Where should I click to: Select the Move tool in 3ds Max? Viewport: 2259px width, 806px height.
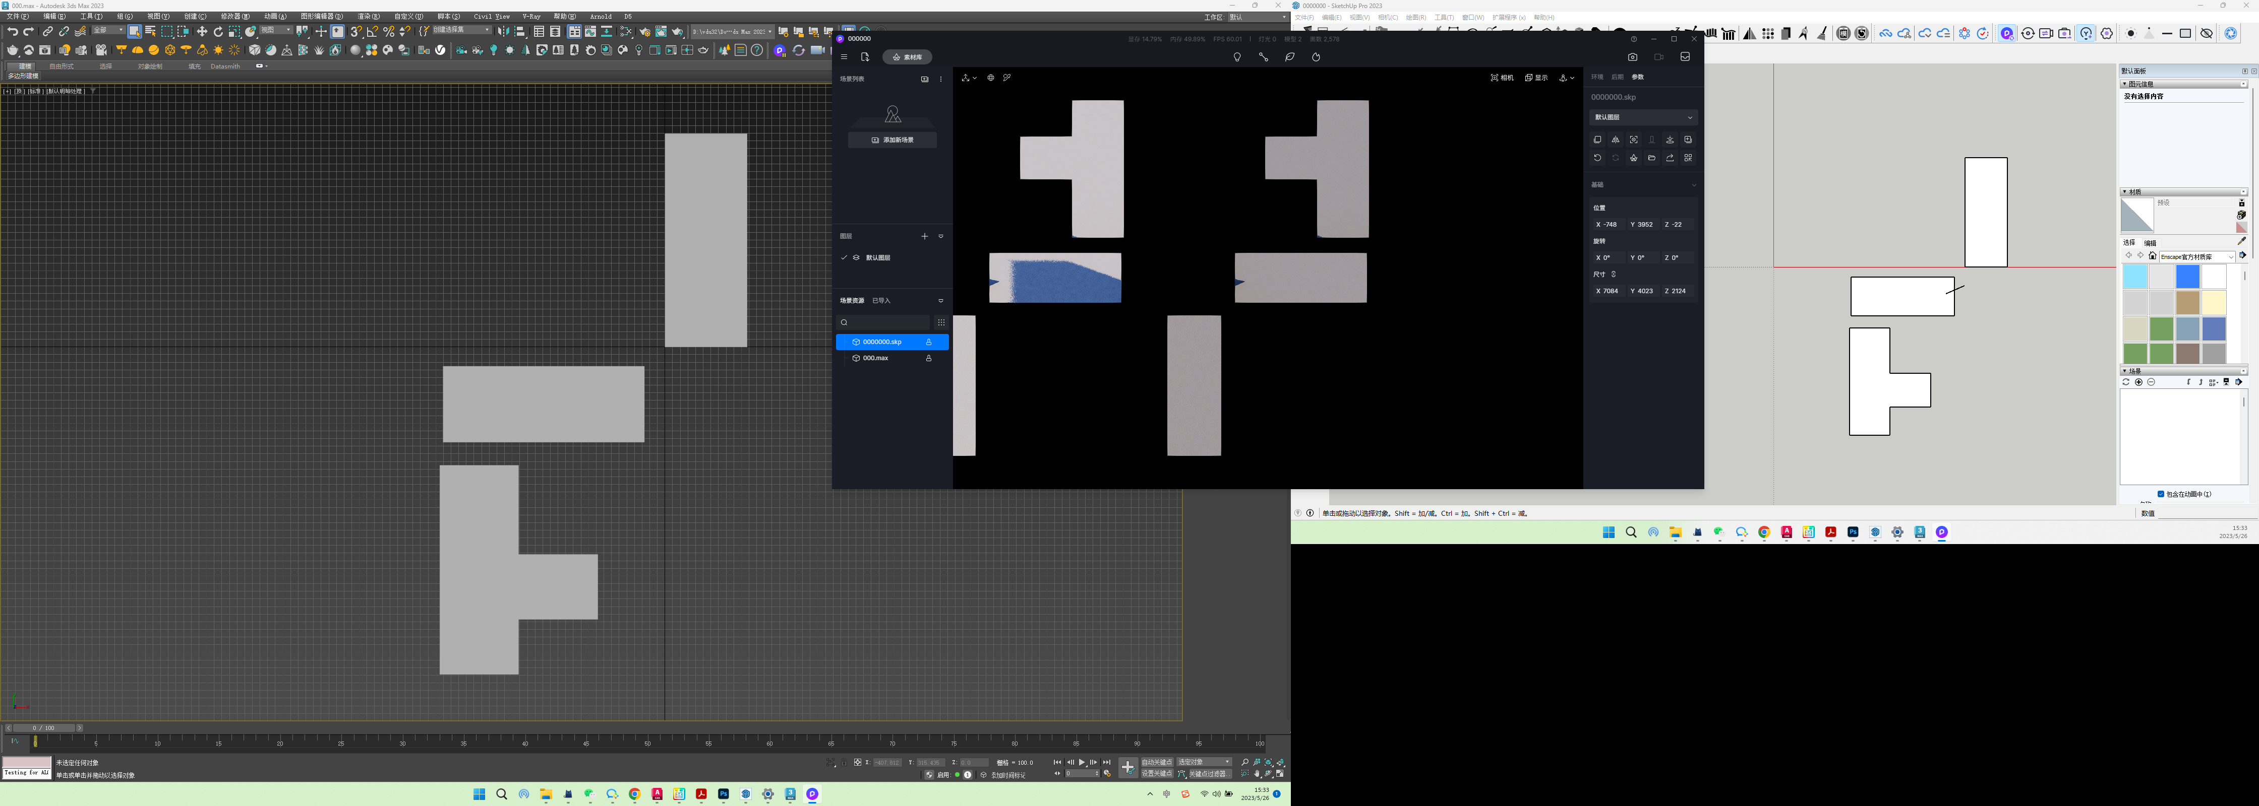(x=202, y=32)
